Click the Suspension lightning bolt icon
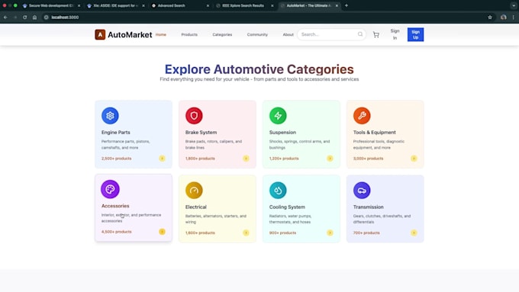This screenshot has height=292, width=519. click(278, 116)
